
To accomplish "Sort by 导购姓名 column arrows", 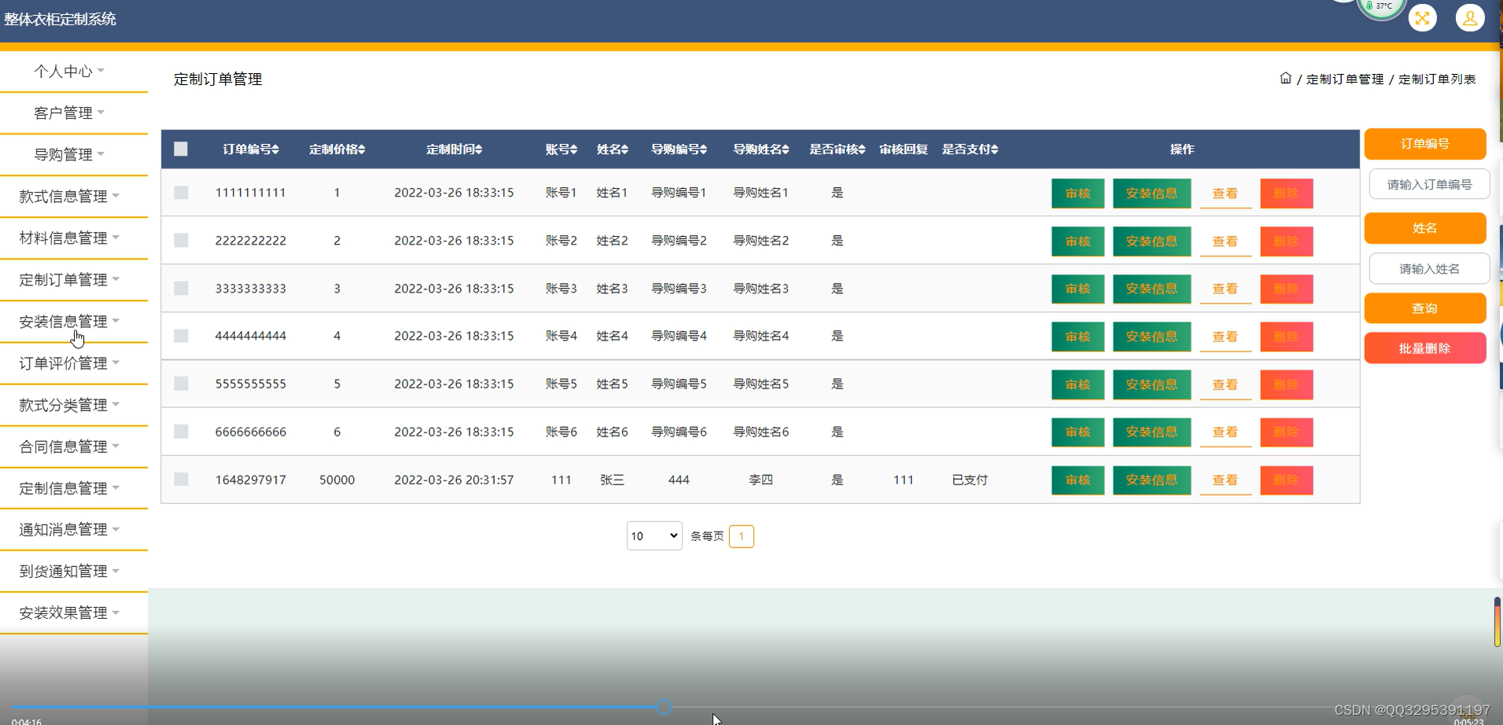I will click(785, 149).
